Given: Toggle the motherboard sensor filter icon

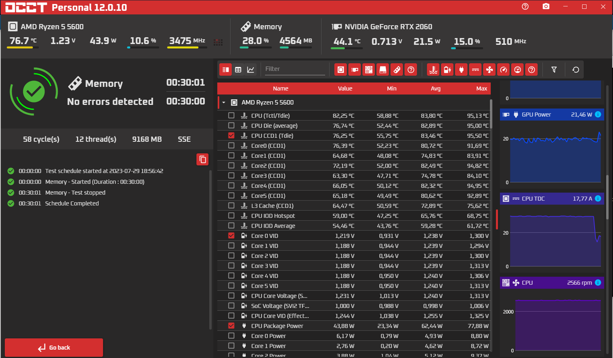Looking at the screenshot, I should (x=369, y=70).
